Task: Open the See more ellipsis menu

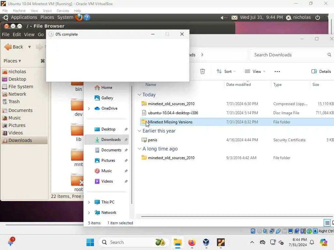Action: click(277, 71)
